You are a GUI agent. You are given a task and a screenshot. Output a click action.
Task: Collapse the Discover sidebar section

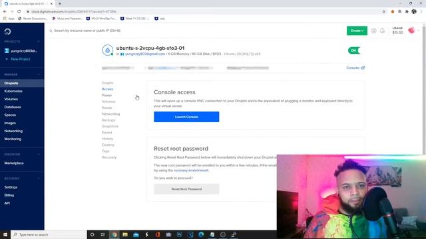point(39,154)
